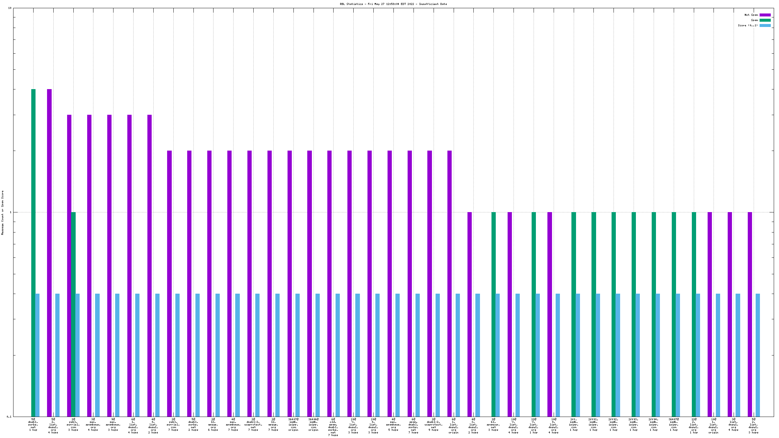Image resolution: width=779 pixels, height=438 pixels.
Task: Click the '2ff01.iadb.isipp.com' axis label
Action: click(x=593, y=425)
